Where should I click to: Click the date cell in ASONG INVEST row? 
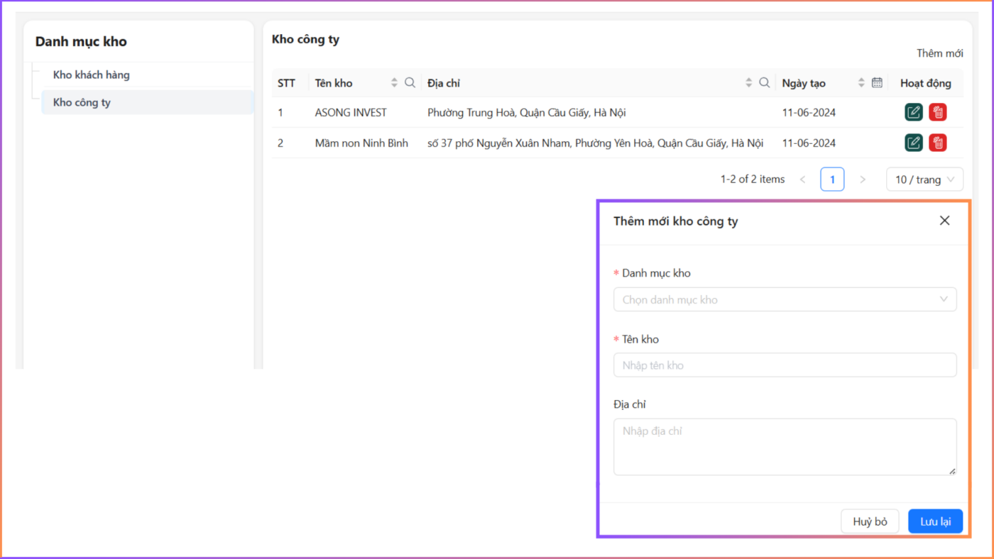[x=809, y=112]
